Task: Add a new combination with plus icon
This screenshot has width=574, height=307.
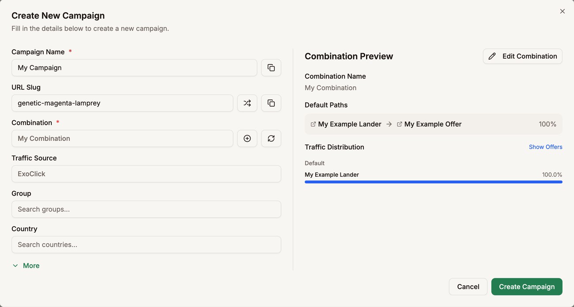Action: pos(247,138)
